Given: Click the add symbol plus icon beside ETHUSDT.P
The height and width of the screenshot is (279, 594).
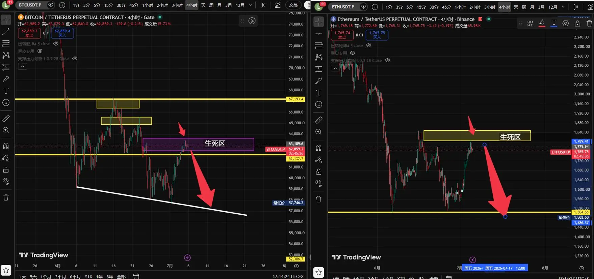Looking at the screenshot, I should tap(375, 7).
